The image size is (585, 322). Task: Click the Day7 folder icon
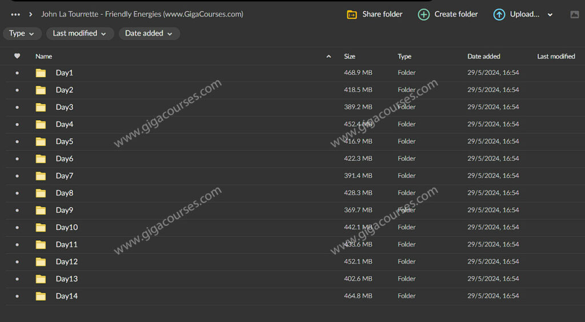[41, 176]
